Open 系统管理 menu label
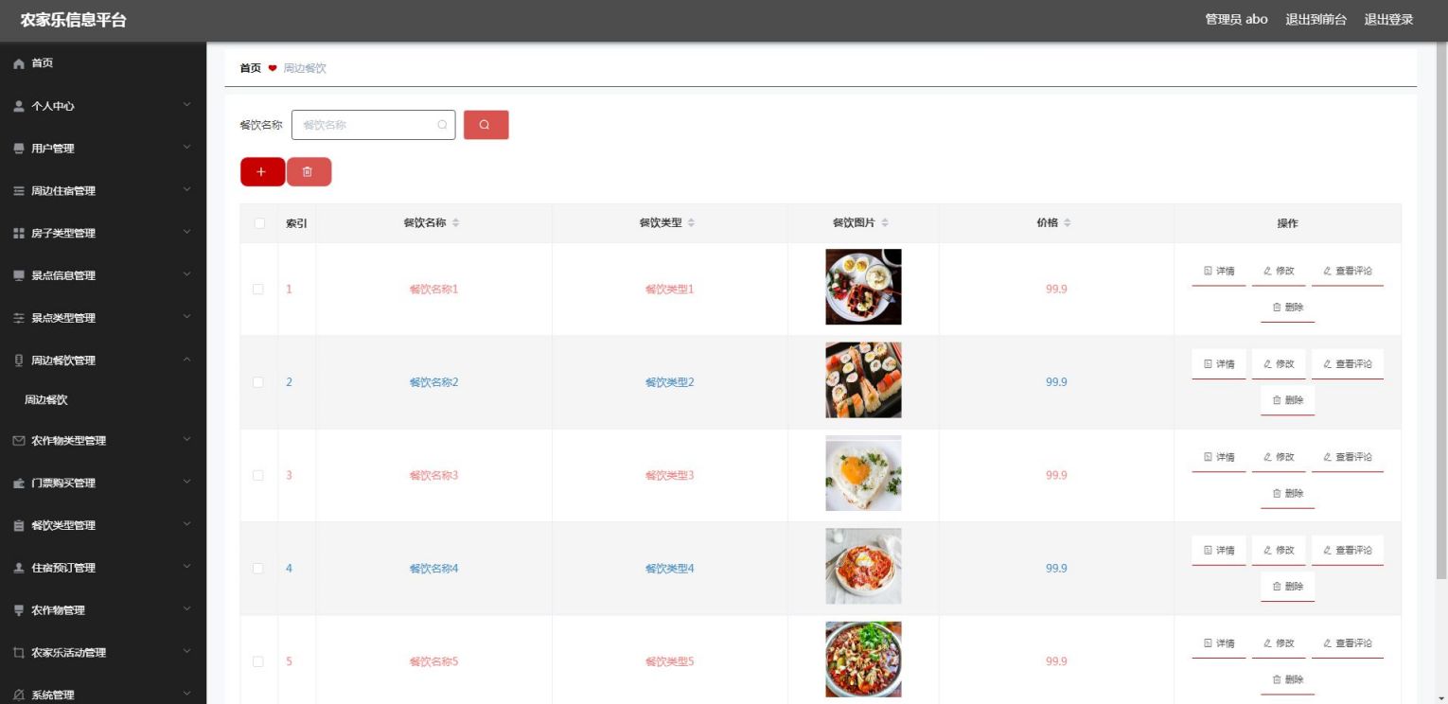The height and width of the screenshot is (704, 1448). click(x=53, y=695)
